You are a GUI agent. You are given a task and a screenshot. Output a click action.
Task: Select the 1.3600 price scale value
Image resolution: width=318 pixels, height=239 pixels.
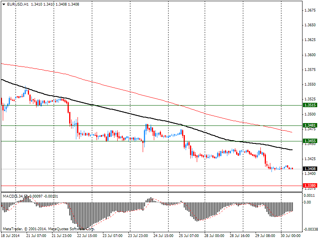(310, 55)
